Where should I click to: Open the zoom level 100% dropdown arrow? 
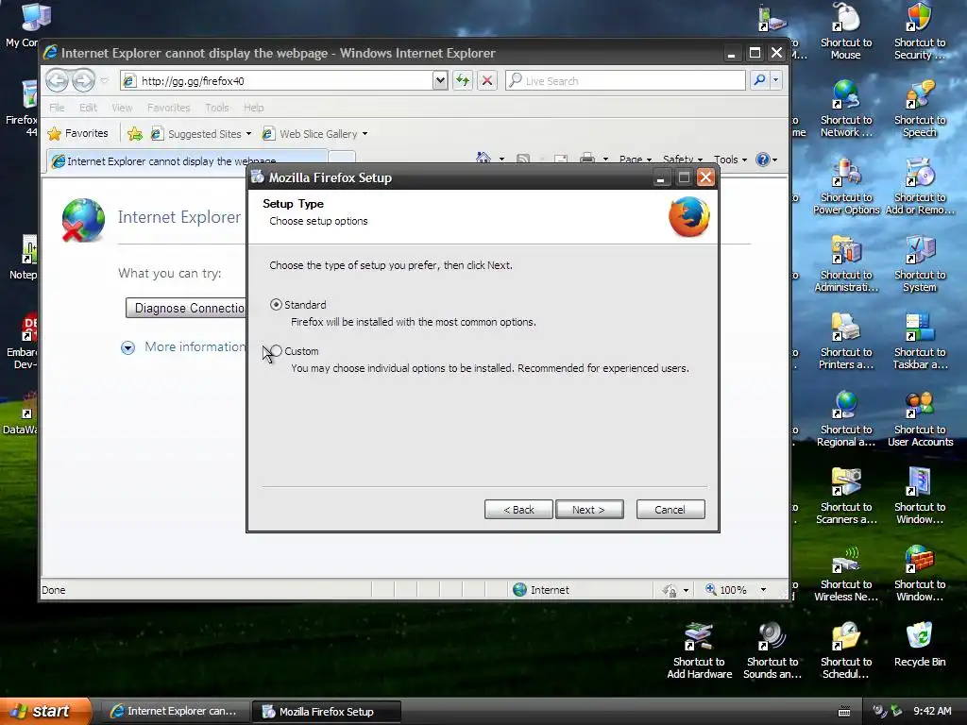tap(763, 590)
